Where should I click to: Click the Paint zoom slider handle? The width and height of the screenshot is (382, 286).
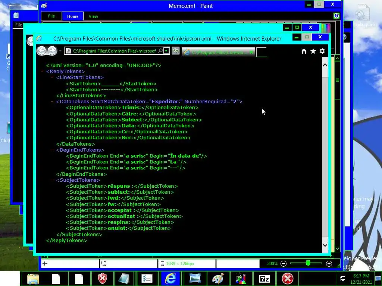(308, 263)
